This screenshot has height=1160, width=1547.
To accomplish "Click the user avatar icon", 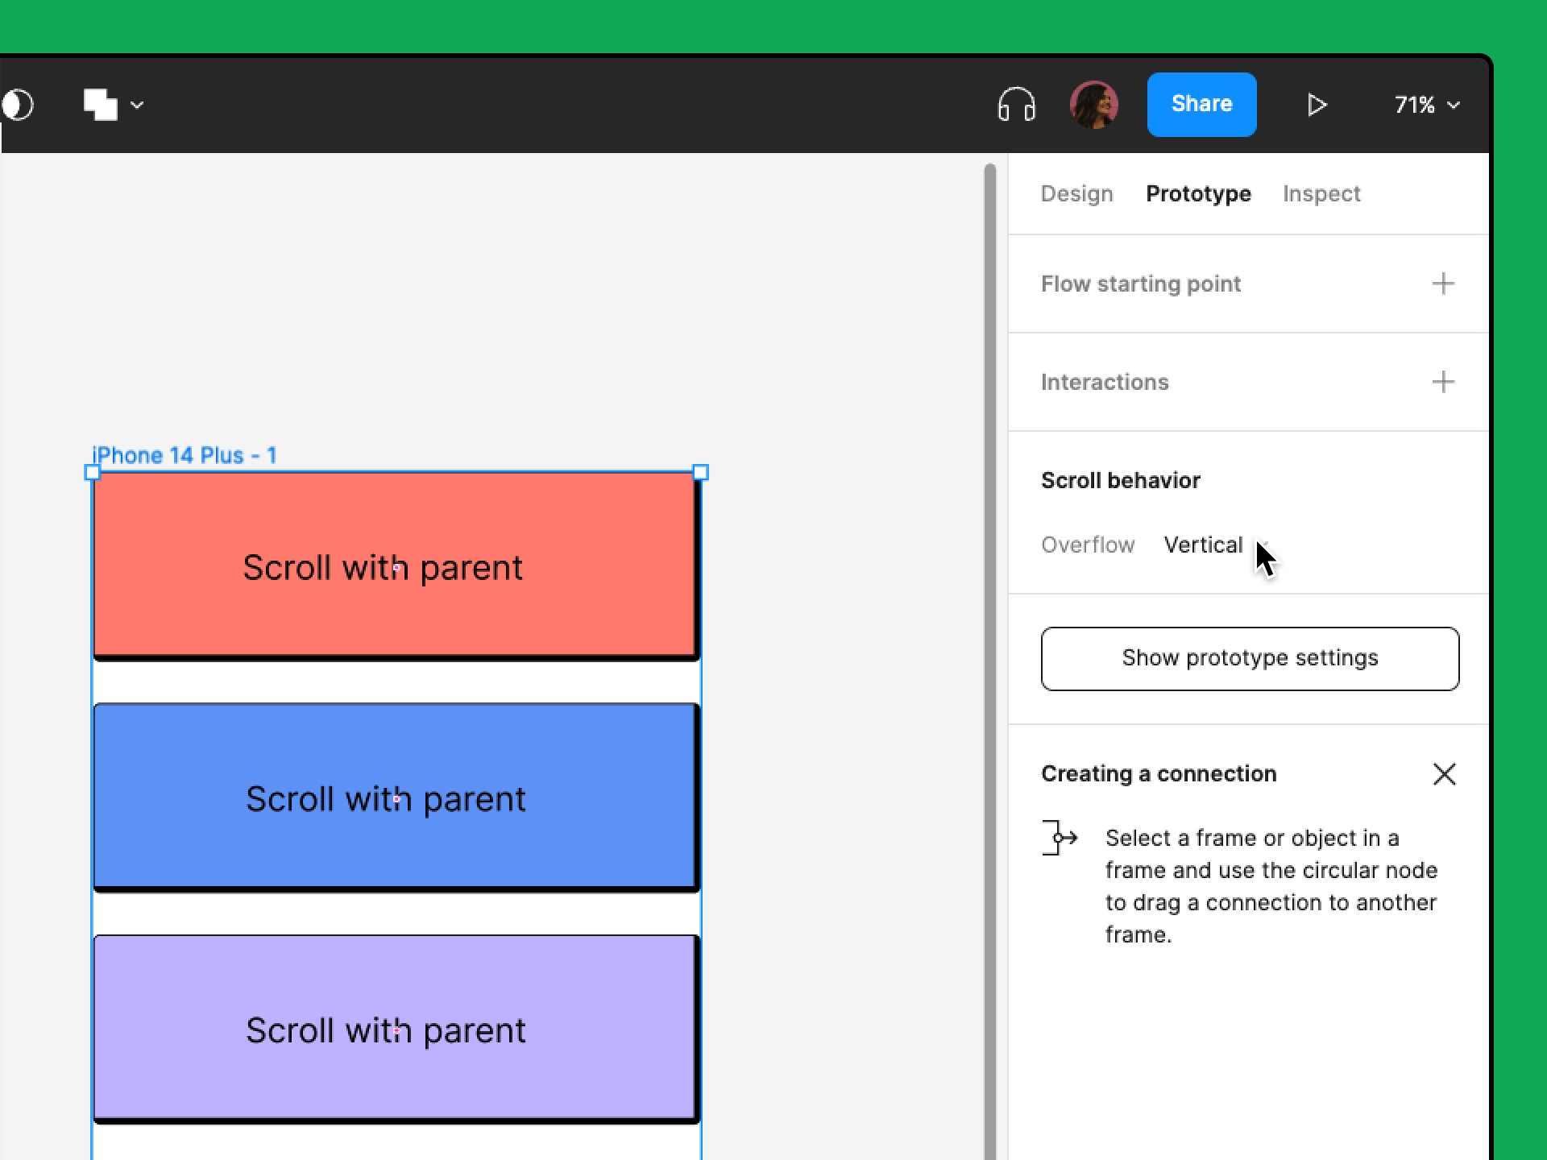I will [1093, 105].
